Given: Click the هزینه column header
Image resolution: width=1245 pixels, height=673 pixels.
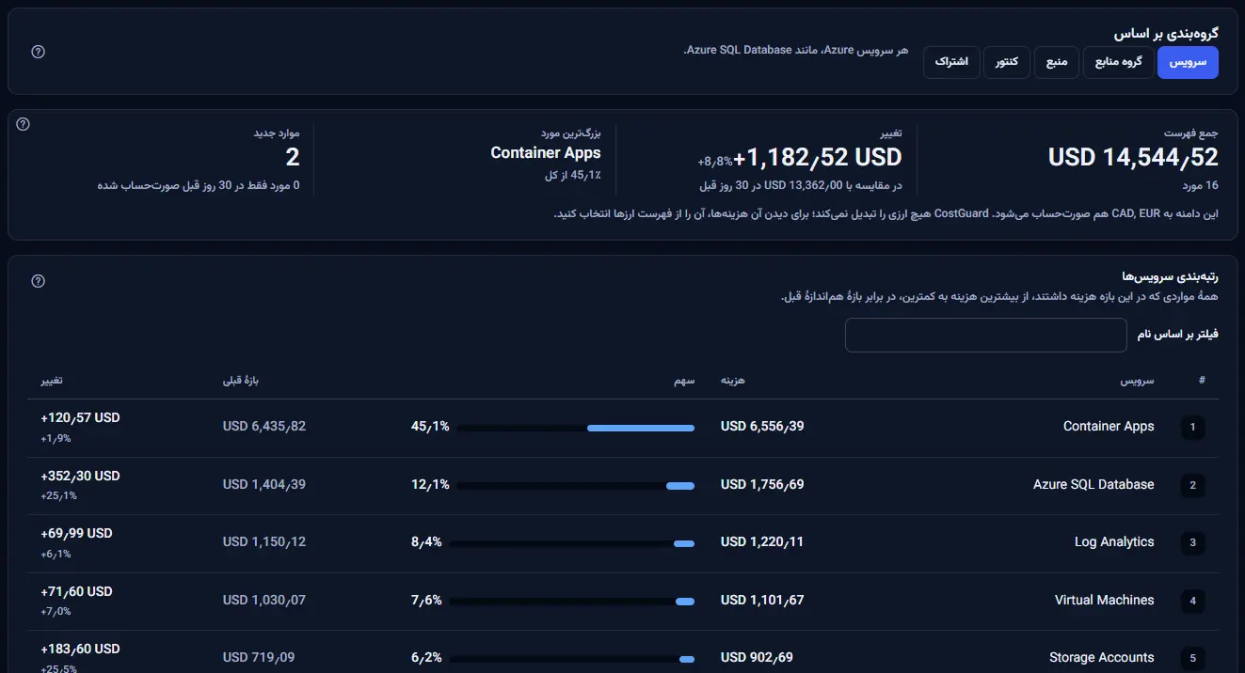Looking at the screenshot, I should [733, 381].
